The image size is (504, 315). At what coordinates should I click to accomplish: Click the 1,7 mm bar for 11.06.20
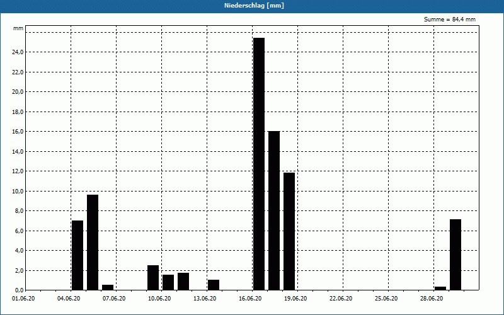point(183,281)
